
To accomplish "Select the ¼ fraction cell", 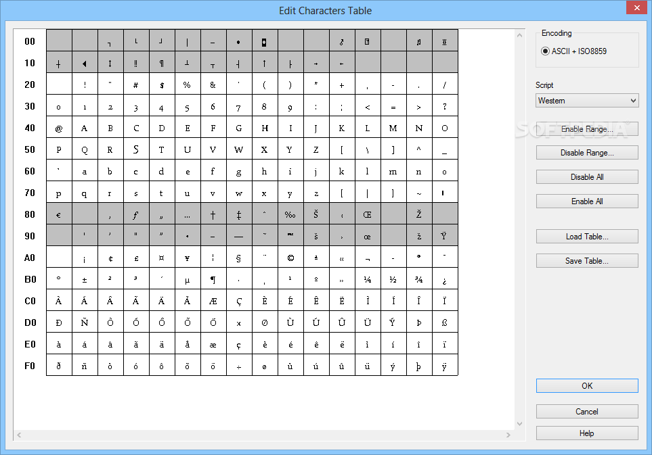I will [368, 279].
